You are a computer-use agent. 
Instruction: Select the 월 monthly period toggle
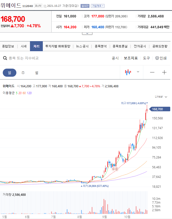pyautogui.click(x=37, y=73)
